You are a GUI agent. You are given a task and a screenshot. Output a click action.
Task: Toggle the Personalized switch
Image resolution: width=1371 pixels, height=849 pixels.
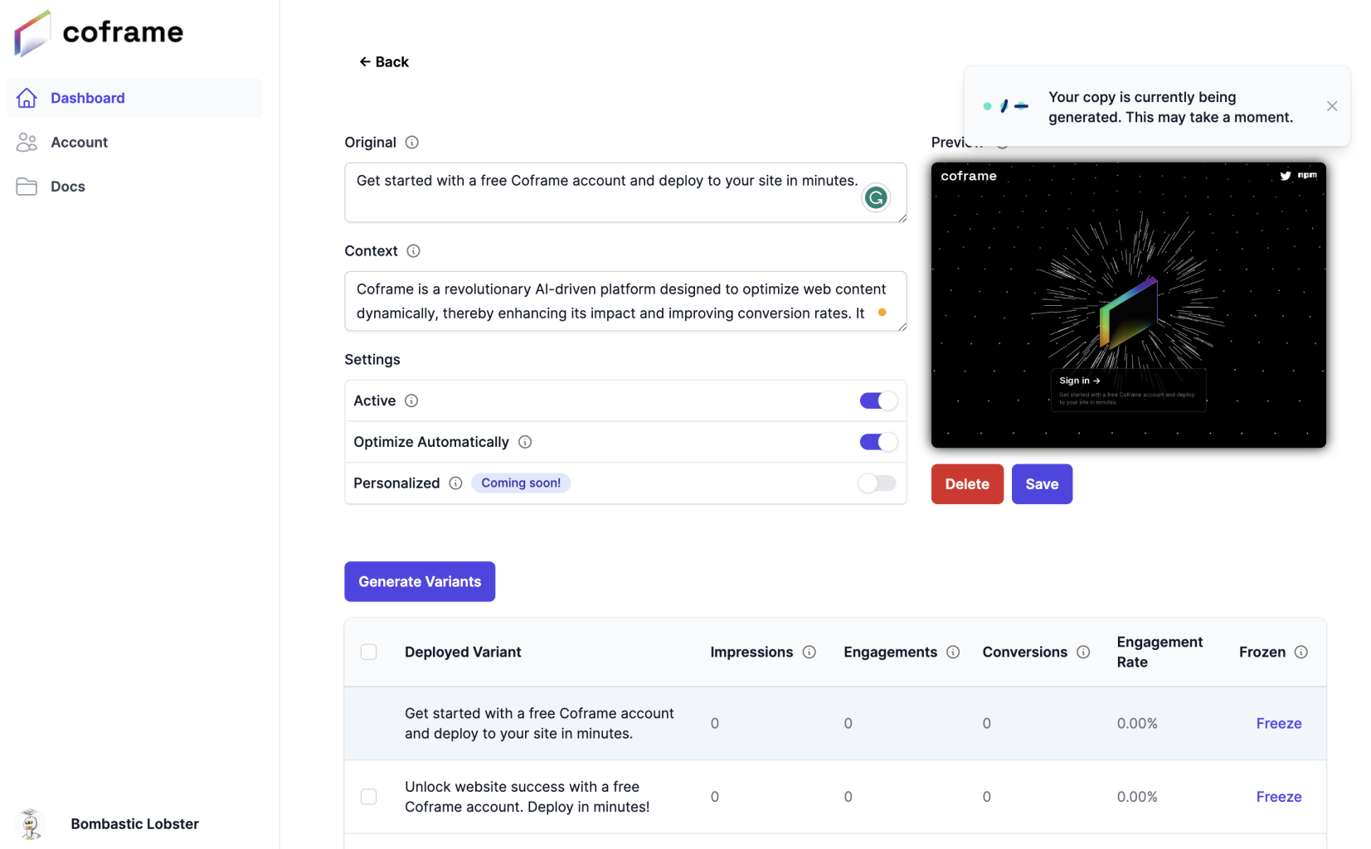point(878,483)
